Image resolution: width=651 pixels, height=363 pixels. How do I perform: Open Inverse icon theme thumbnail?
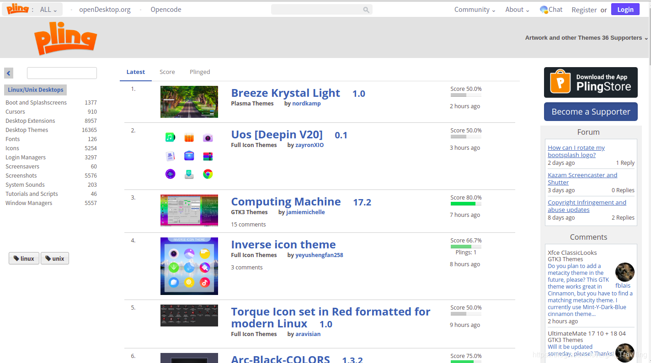tap(189, 266)
